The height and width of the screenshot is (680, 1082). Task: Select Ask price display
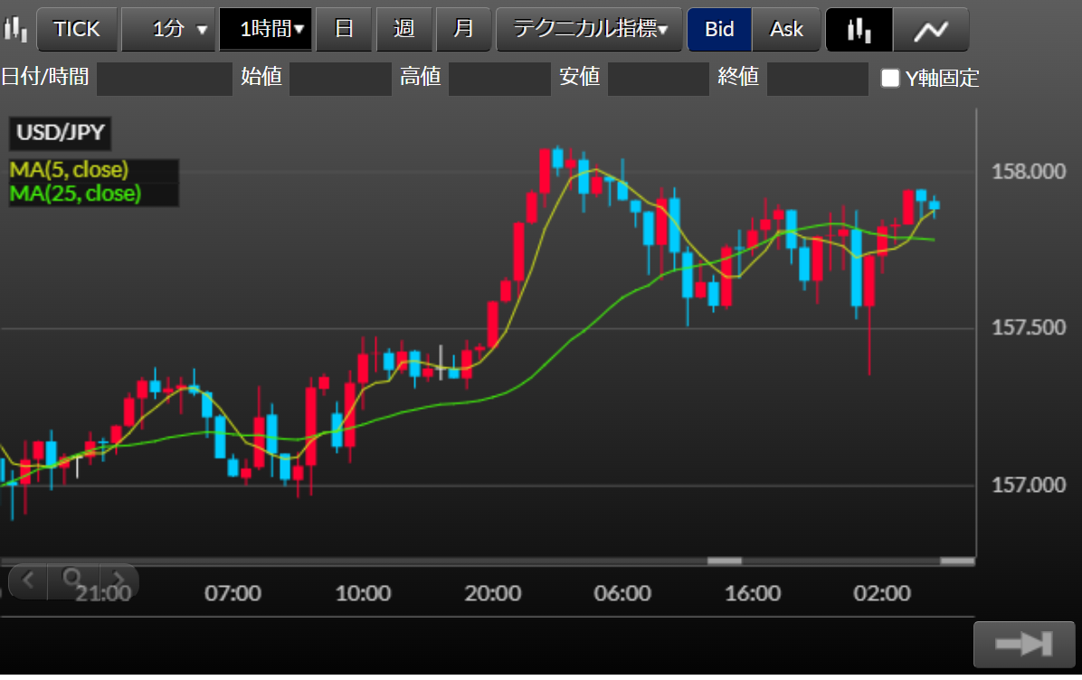pos(786,29)
